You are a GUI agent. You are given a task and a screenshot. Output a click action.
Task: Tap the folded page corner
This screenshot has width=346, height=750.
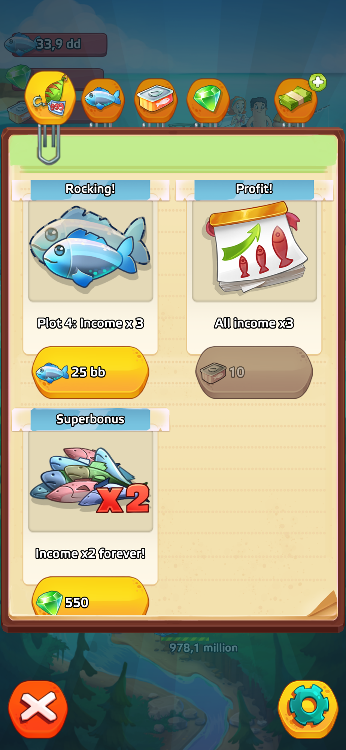click(323, 604)
